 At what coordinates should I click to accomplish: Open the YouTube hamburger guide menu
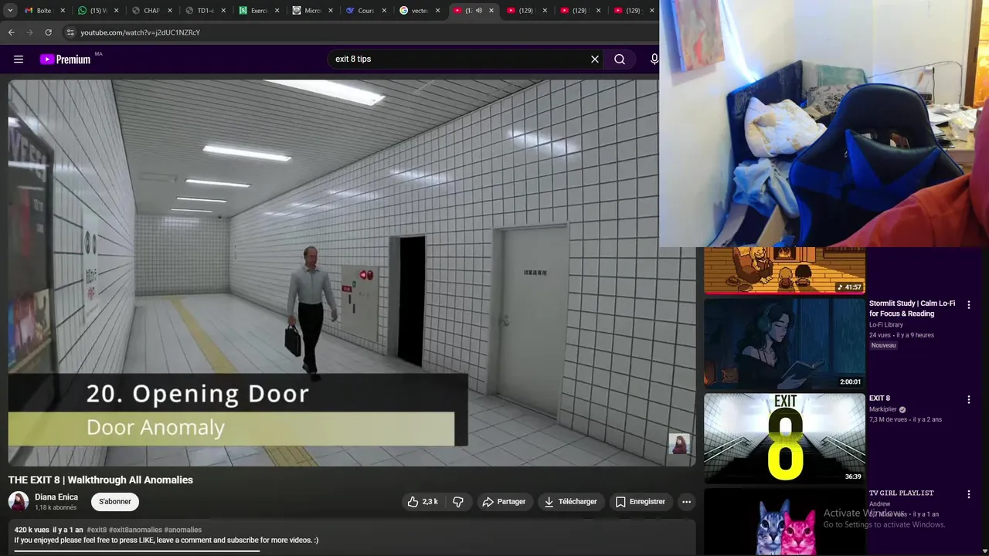click(19, 59)
